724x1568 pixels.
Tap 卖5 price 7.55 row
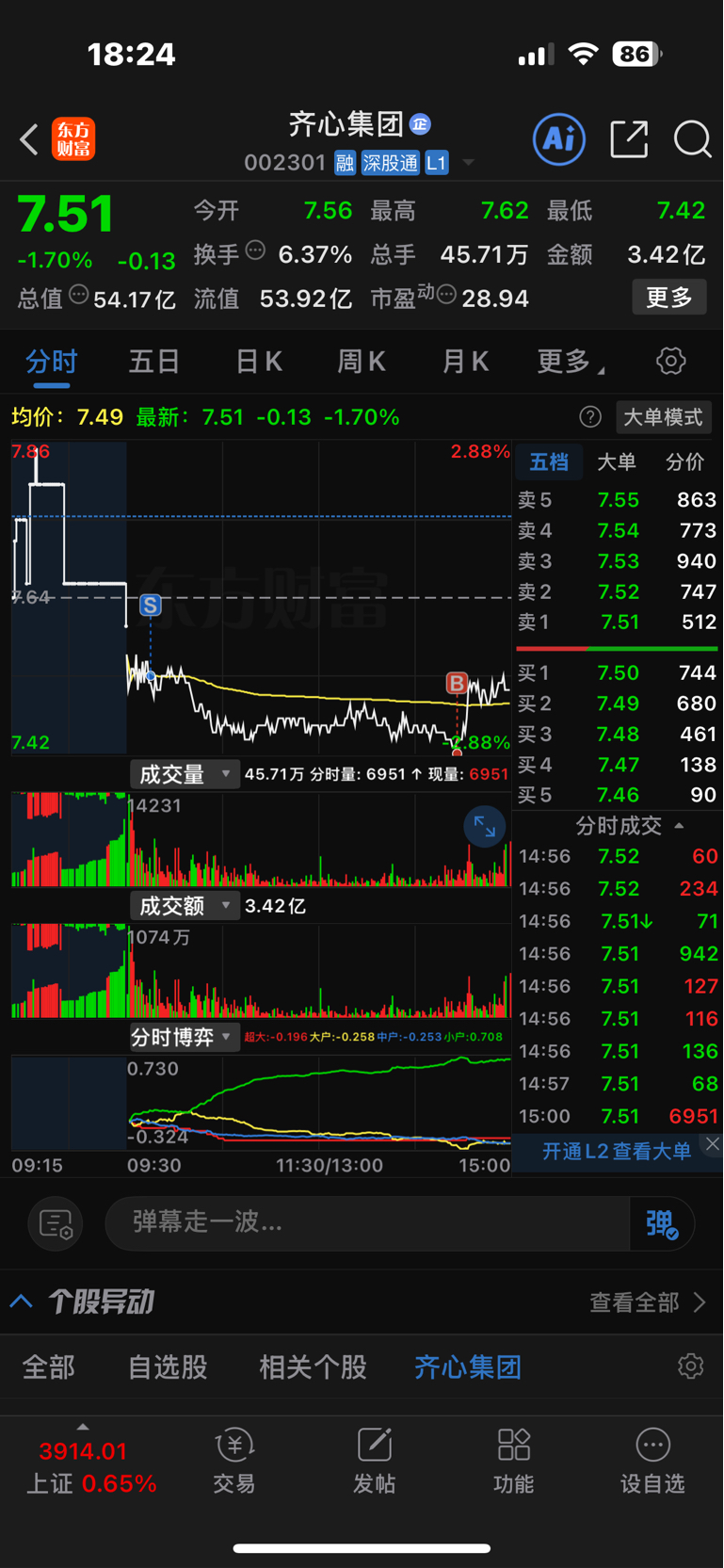(618, 499)
